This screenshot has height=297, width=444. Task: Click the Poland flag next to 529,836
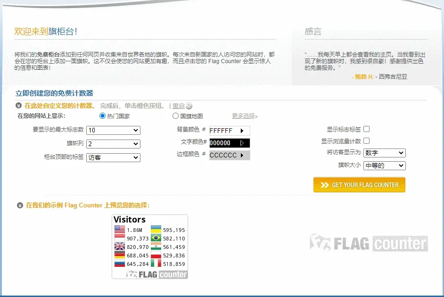pyautogui.click(x=156, y=255)
